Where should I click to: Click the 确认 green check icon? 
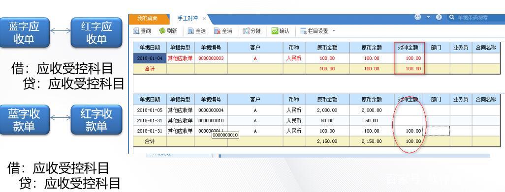(274, 31)
